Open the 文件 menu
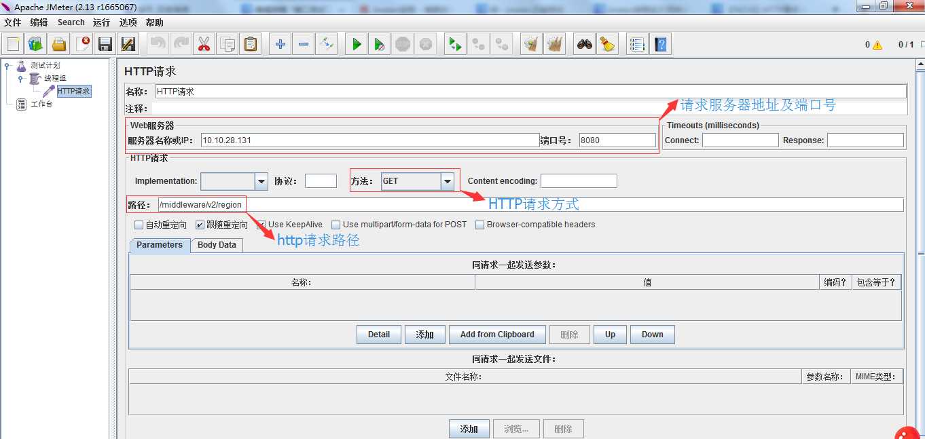The height and width of the screenshot is (439, 925). click(12, 22)
